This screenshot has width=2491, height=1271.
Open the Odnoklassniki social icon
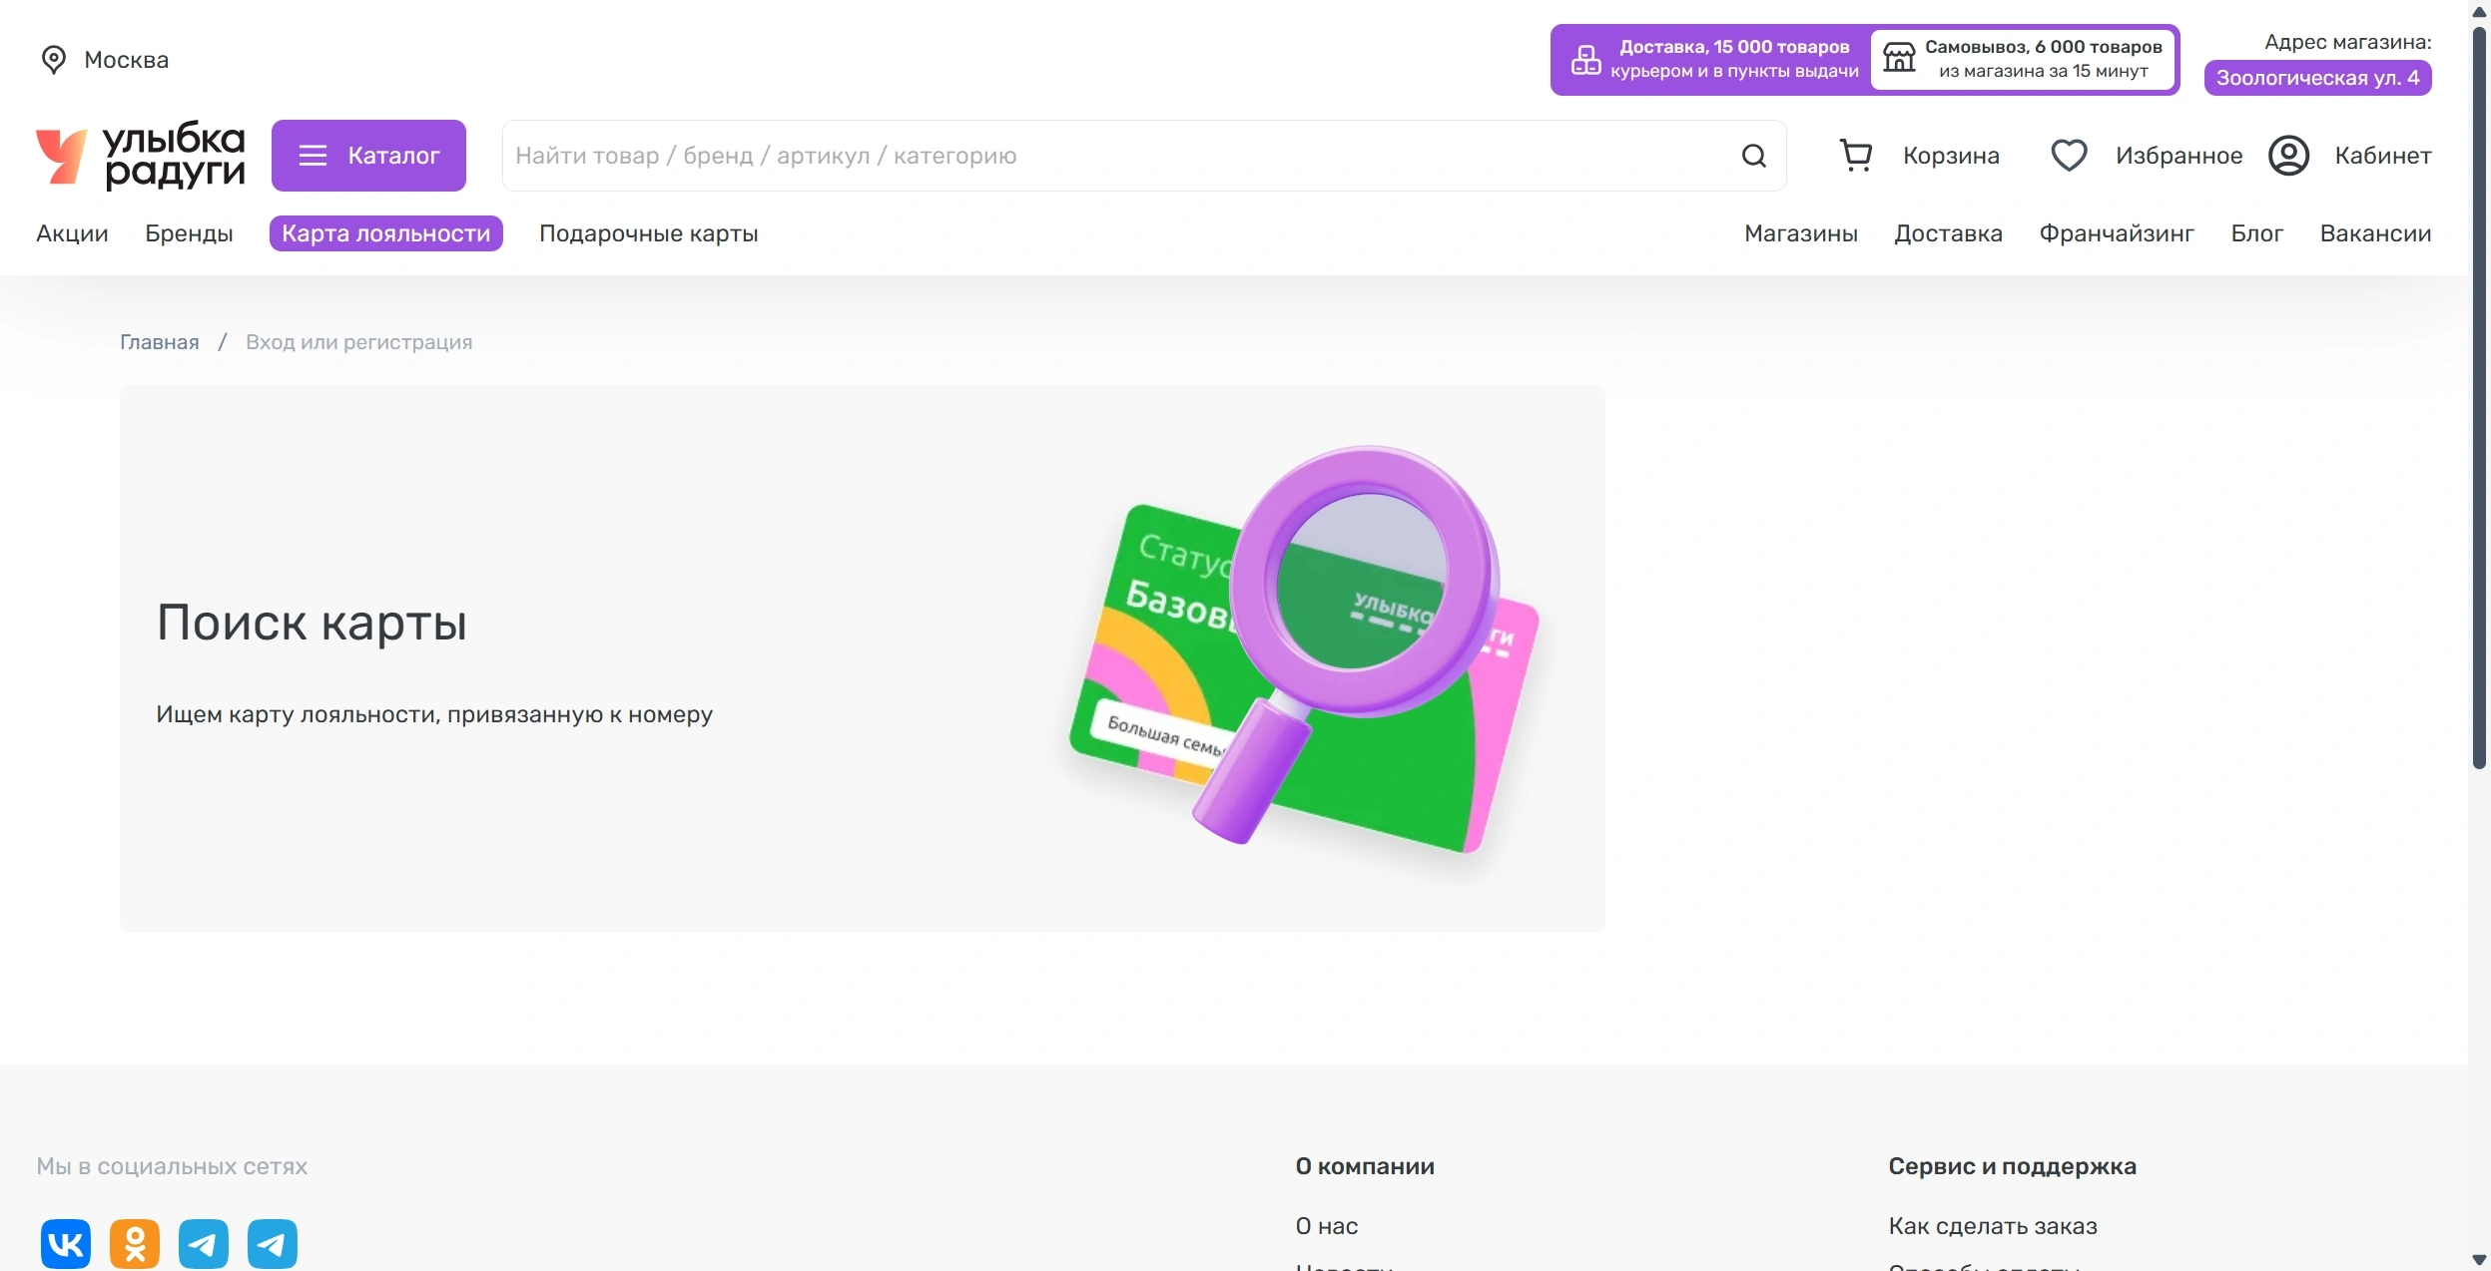(135, 1244)
